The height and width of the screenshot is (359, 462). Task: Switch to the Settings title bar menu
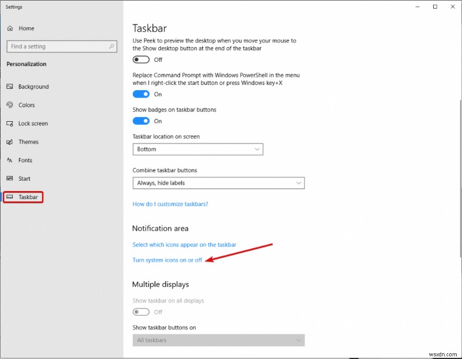13,7
